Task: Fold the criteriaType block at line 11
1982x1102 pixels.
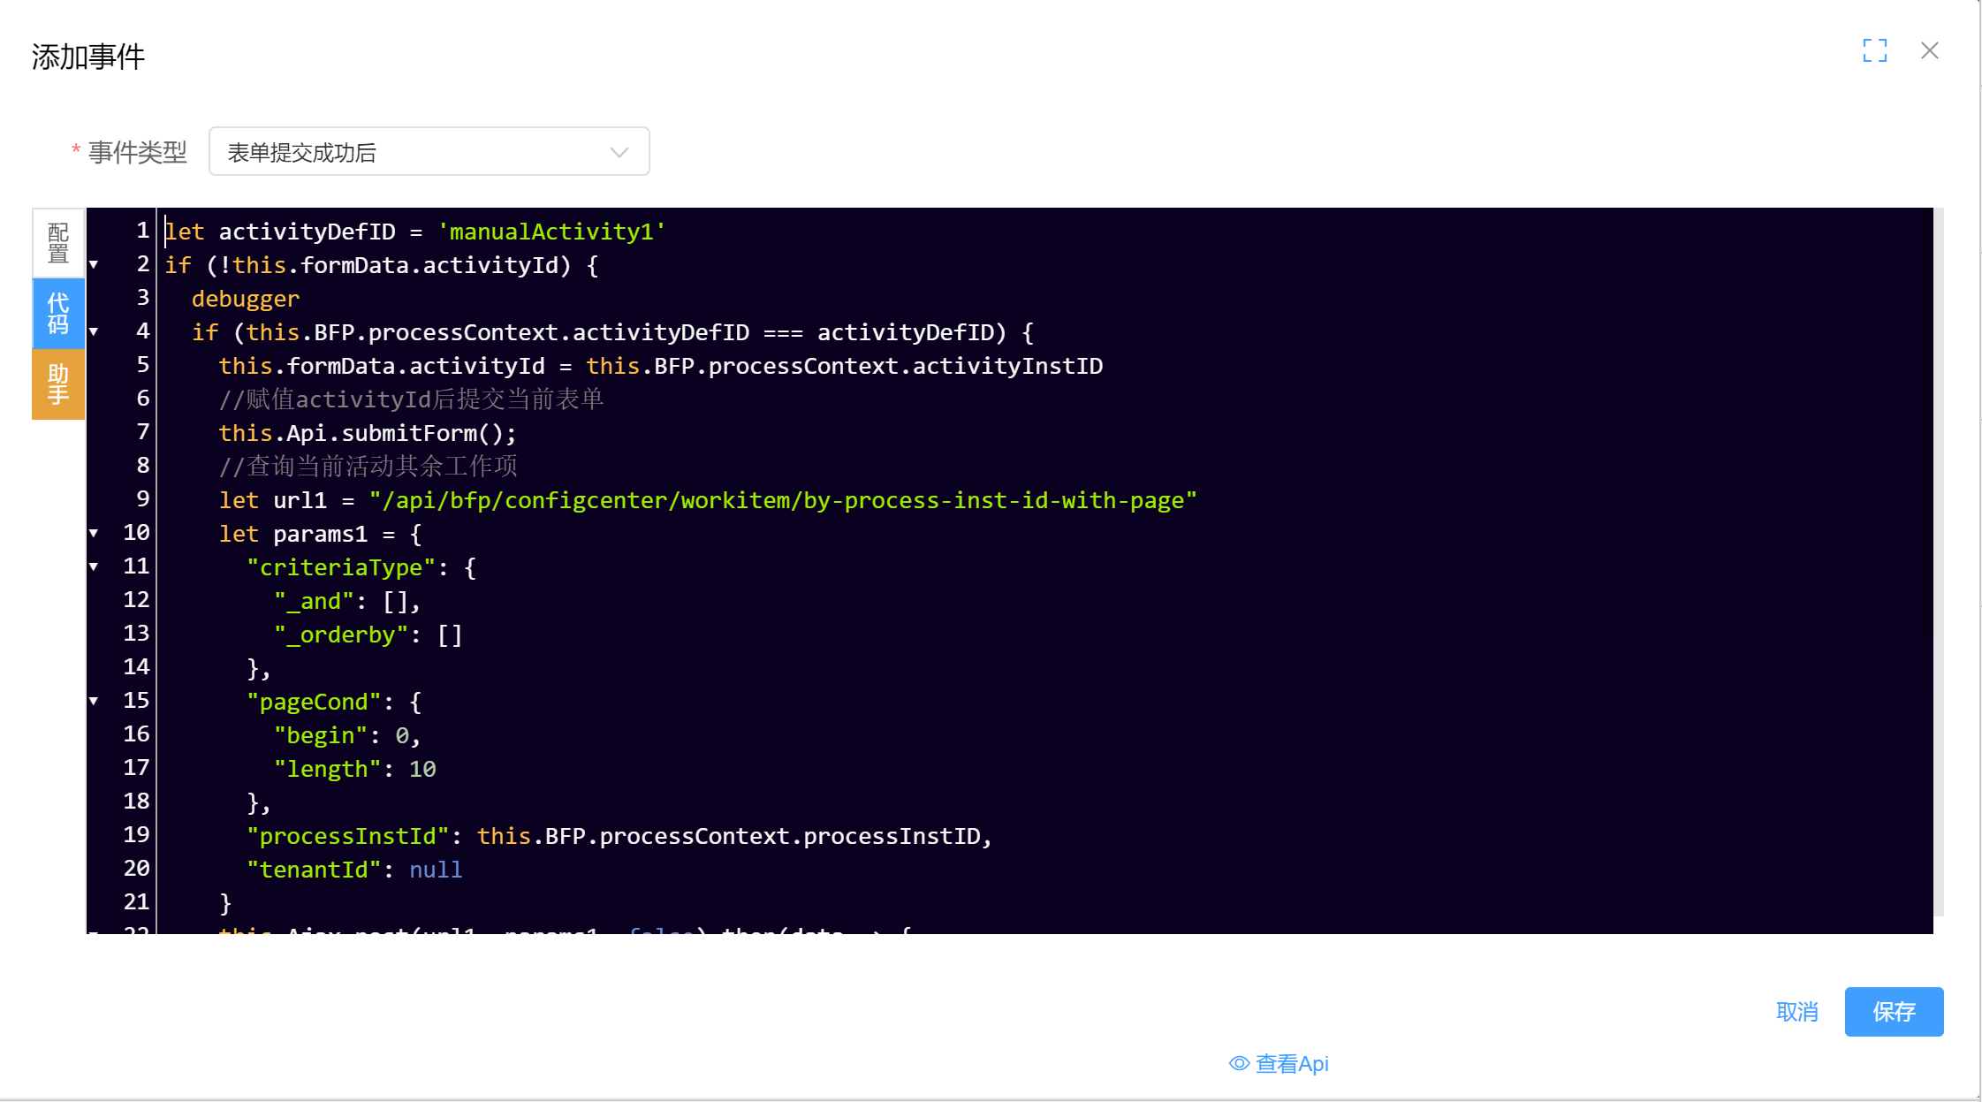Action: coord(94,566)
